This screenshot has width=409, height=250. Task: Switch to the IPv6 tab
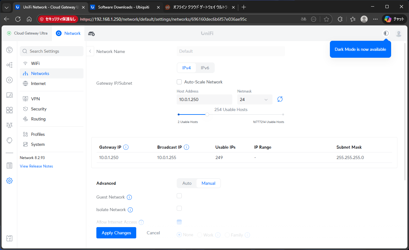[x=205, y=68]
